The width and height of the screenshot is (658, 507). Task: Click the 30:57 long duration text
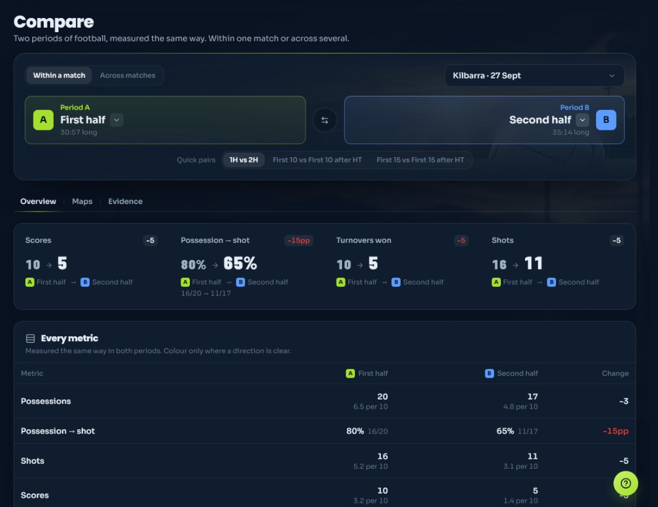[79, 132]
